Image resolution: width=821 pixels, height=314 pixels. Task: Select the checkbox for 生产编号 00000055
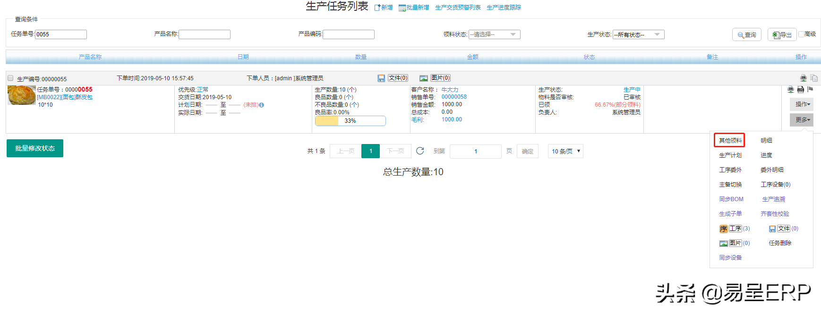[10, 78]
